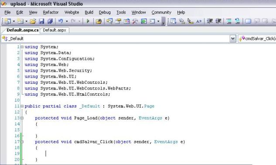
Task: Open toolbar options overflow arrow
Action: pos(164,21)
